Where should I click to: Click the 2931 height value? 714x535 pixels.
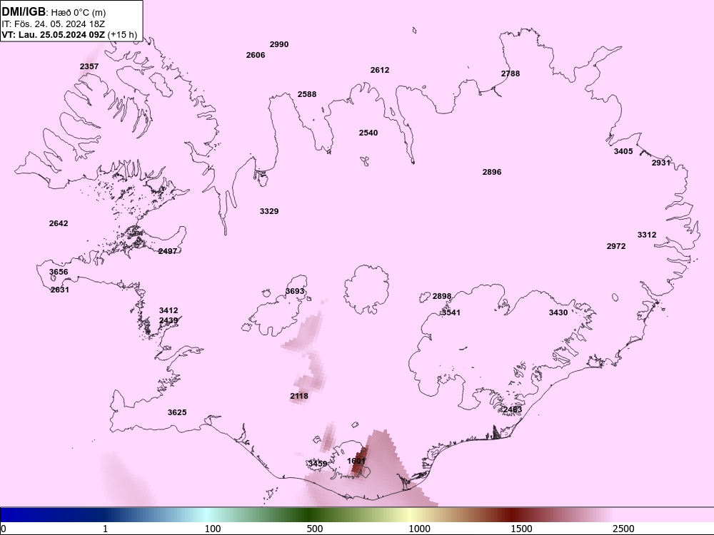661,163
